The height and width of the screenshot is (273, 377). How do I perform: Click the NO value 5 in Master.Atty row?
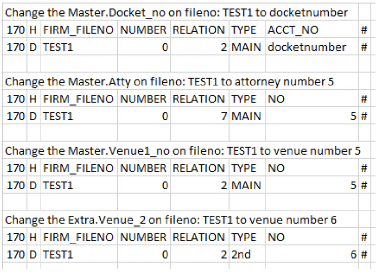[353, 116]
